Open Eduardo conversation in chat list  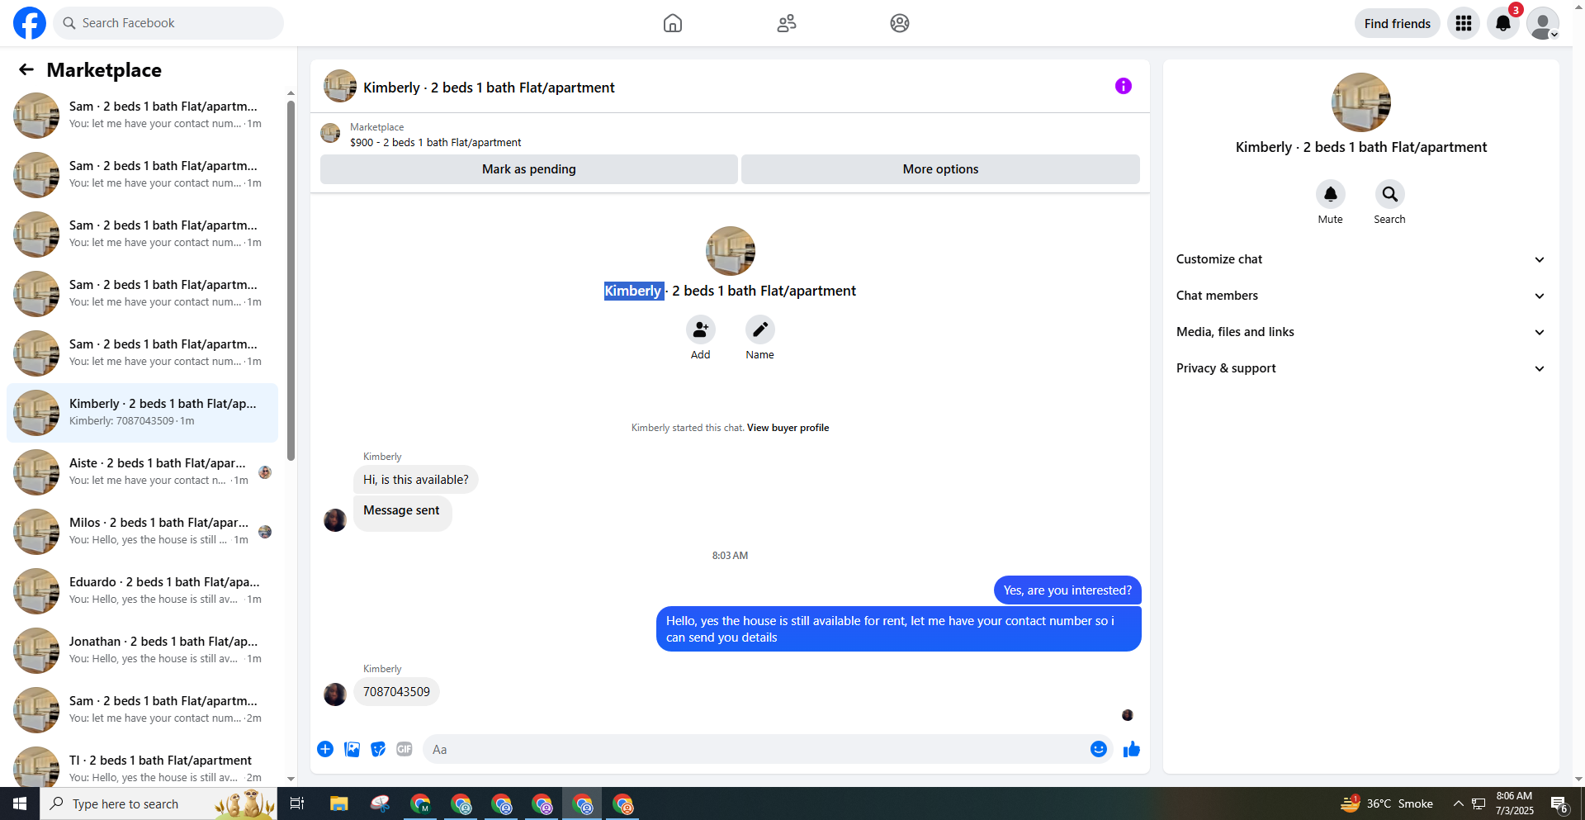142,590
